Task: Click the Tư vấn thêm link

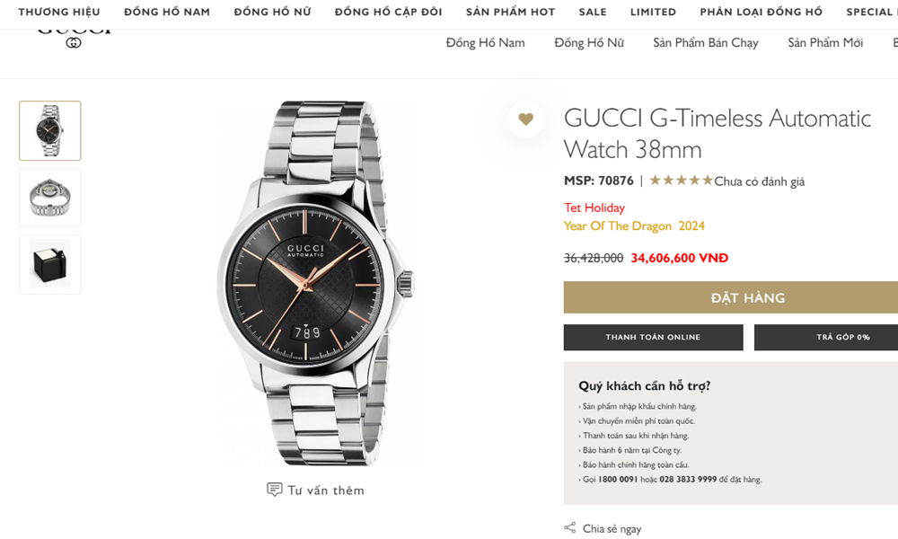Action: point(326,490)
